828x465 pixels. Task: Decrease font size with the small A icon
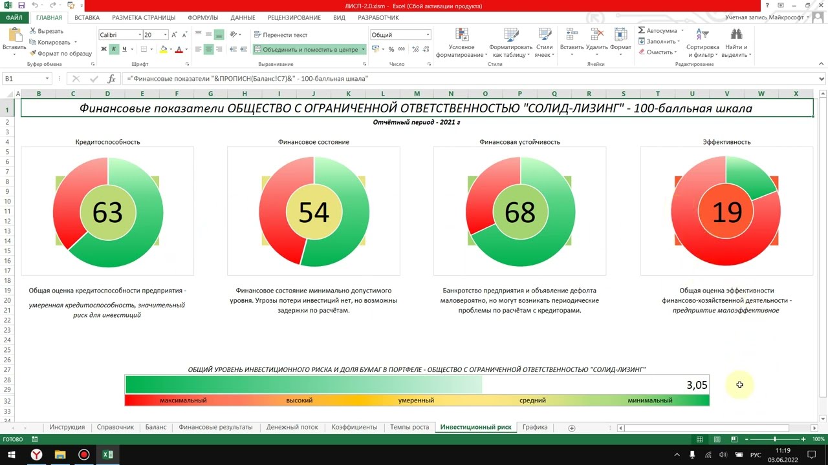click(184, 35)
